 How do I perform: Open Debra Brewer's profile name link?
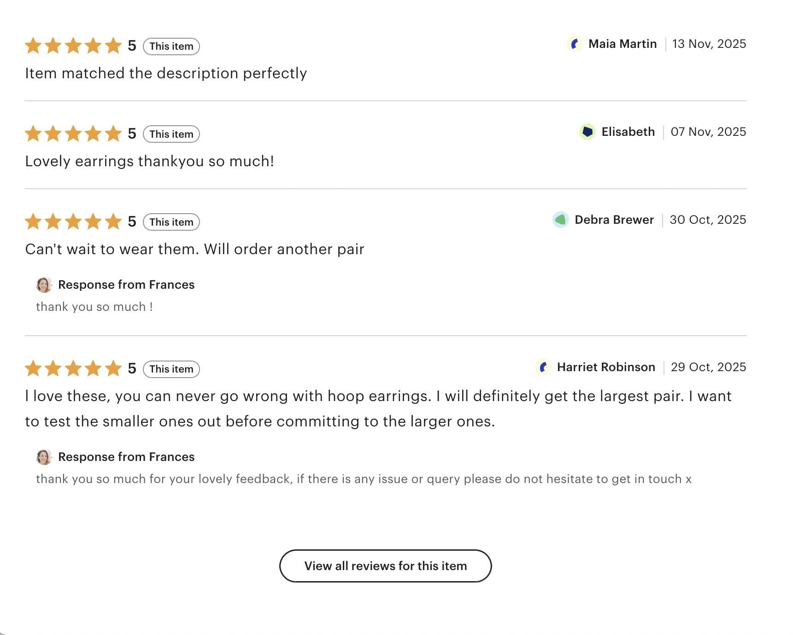pyautogui.click(x=614, y=220)
